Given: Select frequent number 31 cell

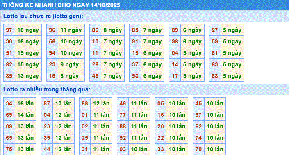Looking at the screenshot, I should pos(85,149).
